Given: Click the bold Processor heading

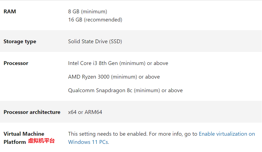Looking at the screenshot, I should click(x=16, y=63).
